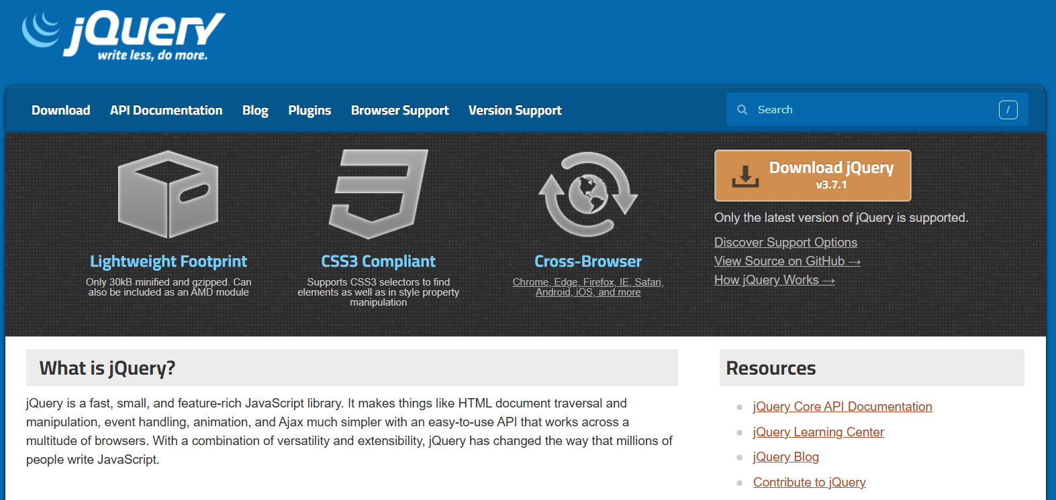Open the jQuery Blog resource link
The width and height of the screenshot is (1056, 500).
(786, 457)
